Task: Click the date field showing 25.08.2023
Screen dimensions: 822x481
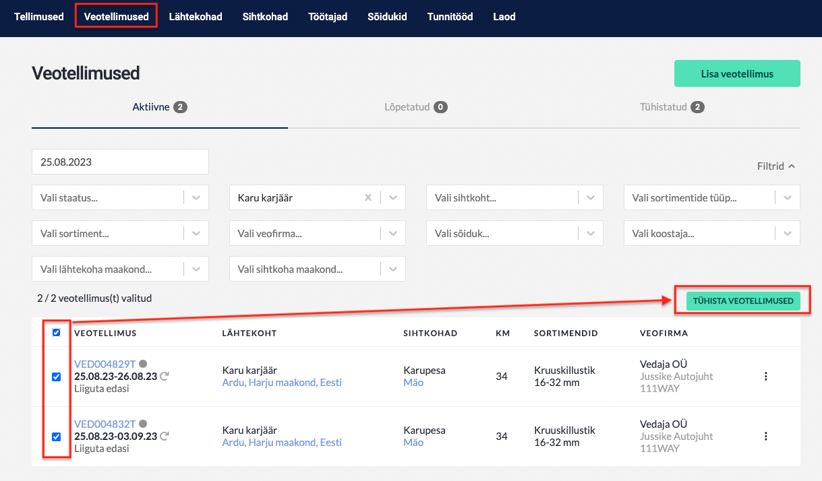Action: [x=120, y=162]
